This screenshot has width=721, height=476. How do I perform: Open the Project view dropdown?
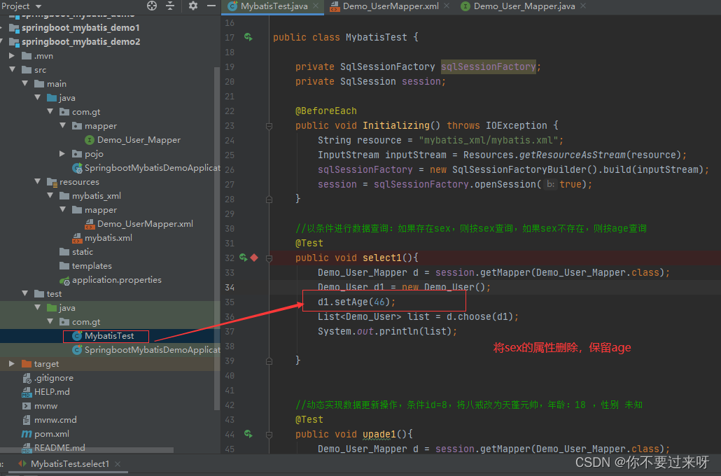point(38,6)
